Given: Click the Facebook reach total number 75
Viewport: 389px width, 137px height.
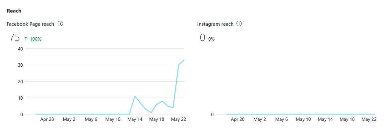Looking at the screenshot, I should 15,38.
